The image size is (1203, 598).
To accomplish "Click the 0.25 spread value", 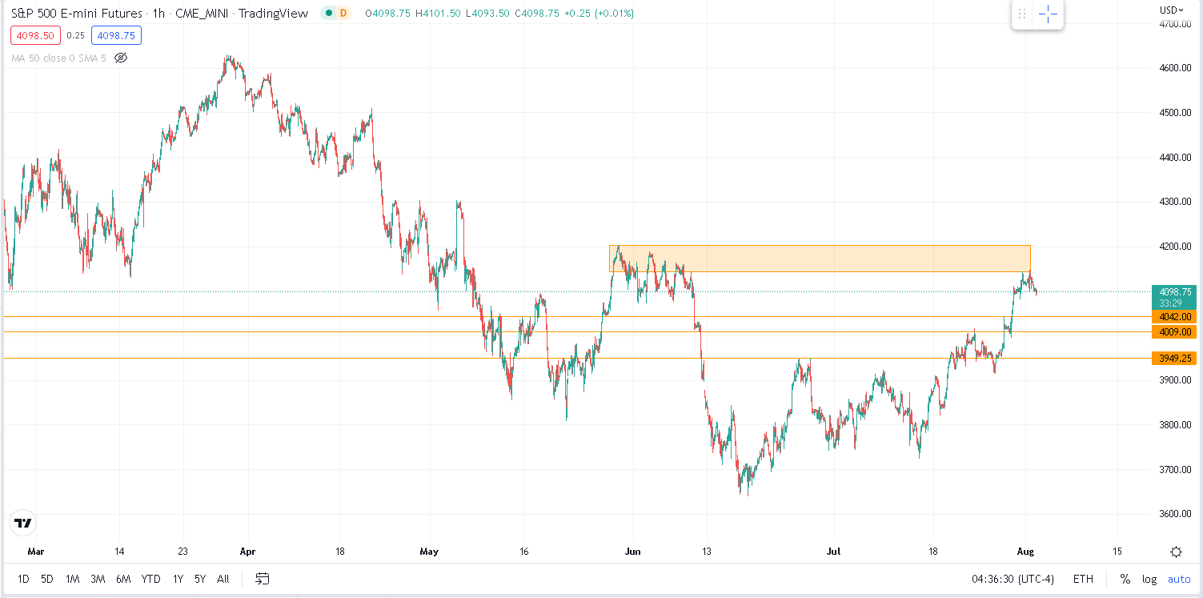I will [75, 35].
